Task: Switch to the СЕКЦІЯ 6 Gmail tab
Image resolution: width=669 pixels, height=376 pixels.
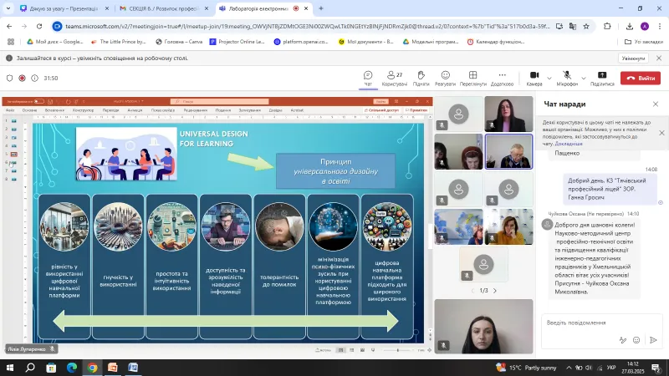Action: click(164, 8)
